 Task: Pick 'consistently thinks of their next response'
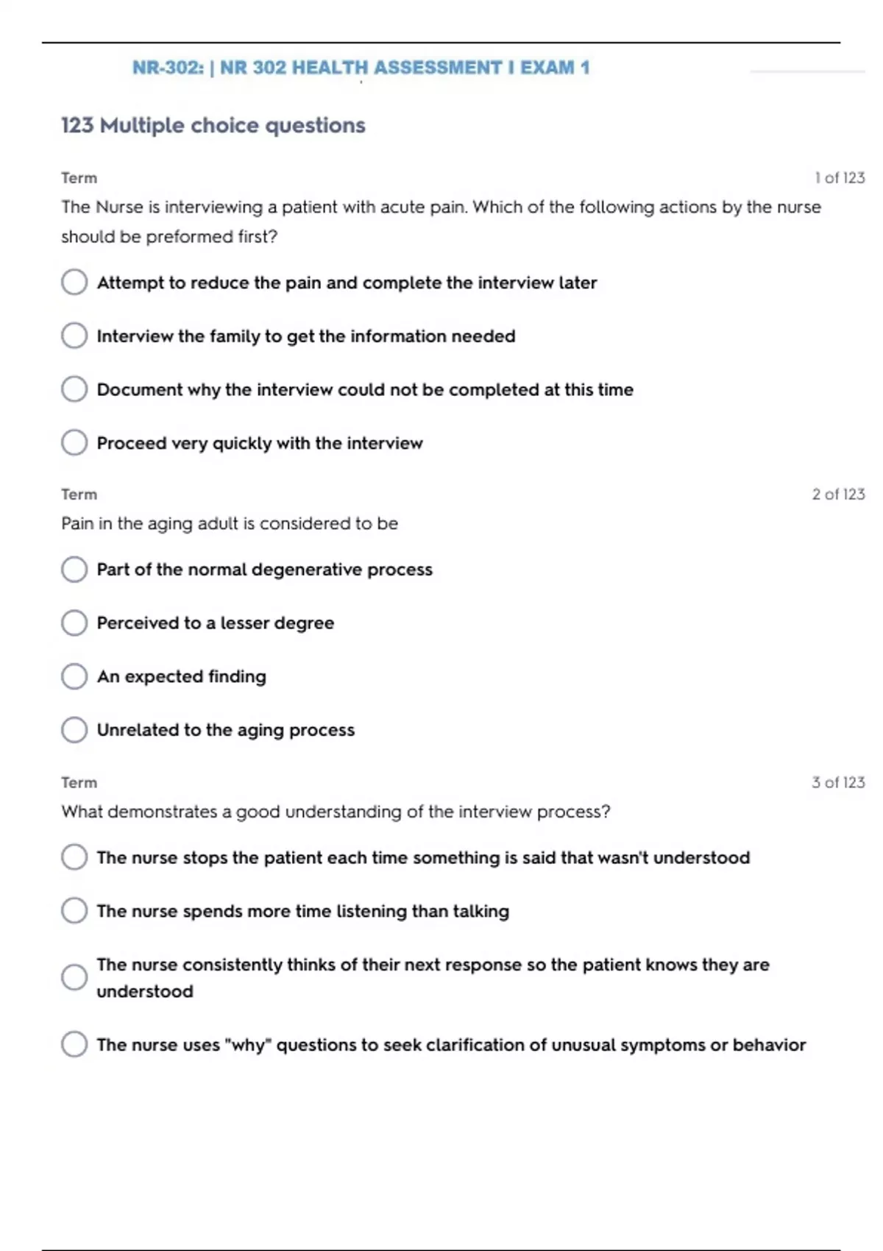[x=74, y=977]
